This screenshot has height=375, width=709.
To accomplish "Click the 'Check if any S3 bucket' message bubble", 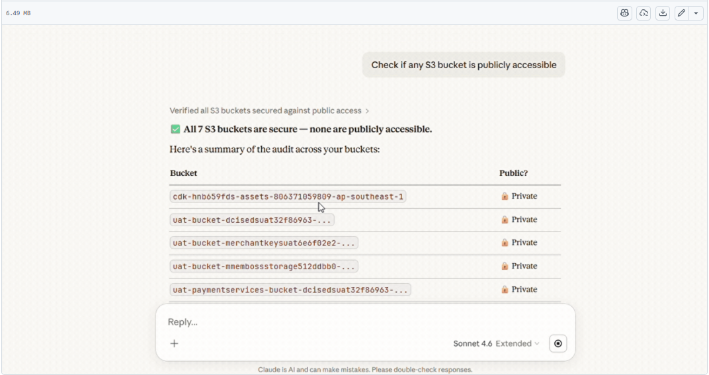I will pos(464,65).
